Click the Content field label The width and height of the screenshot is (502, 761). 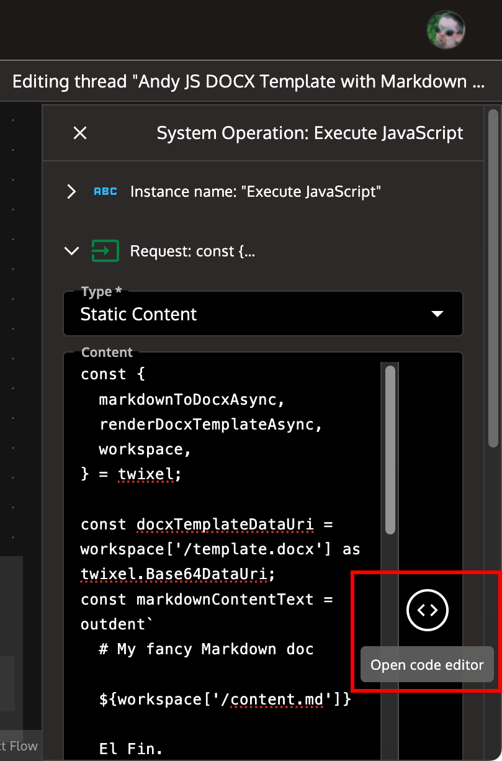(106, 352)
